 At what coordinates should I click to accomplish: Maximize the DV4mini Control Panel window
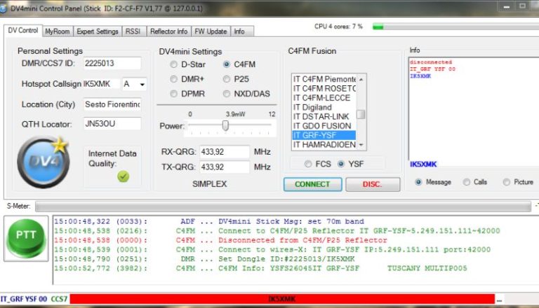click(x=522, y=6)
